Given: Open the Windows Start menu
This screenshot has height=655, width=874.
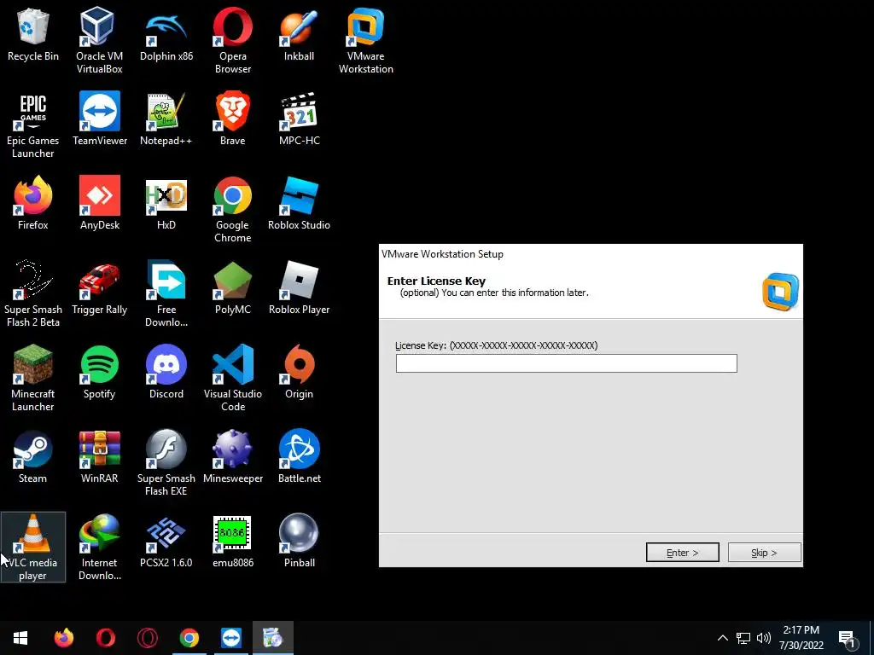Looking at the screenshot, I should click(x=20, y=638).
